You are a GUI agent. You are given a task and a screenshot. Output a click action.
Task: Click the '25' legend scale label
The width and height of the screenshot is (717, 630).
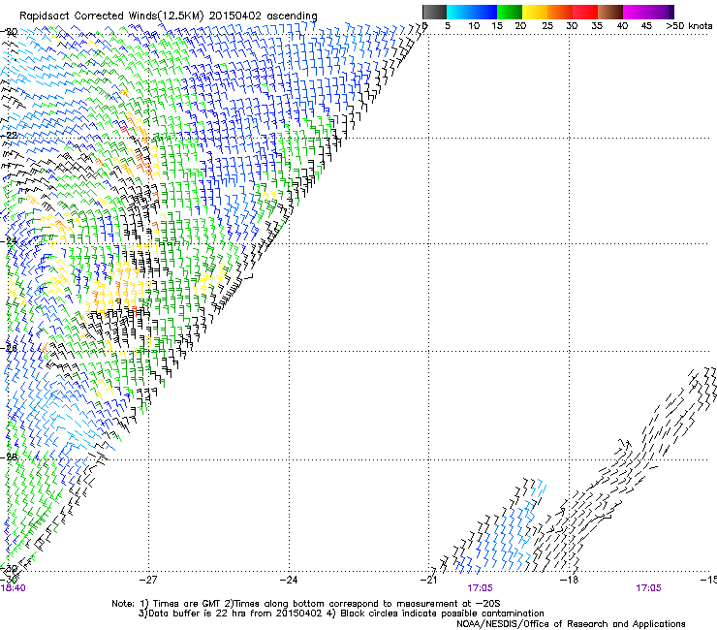(547, 25)
